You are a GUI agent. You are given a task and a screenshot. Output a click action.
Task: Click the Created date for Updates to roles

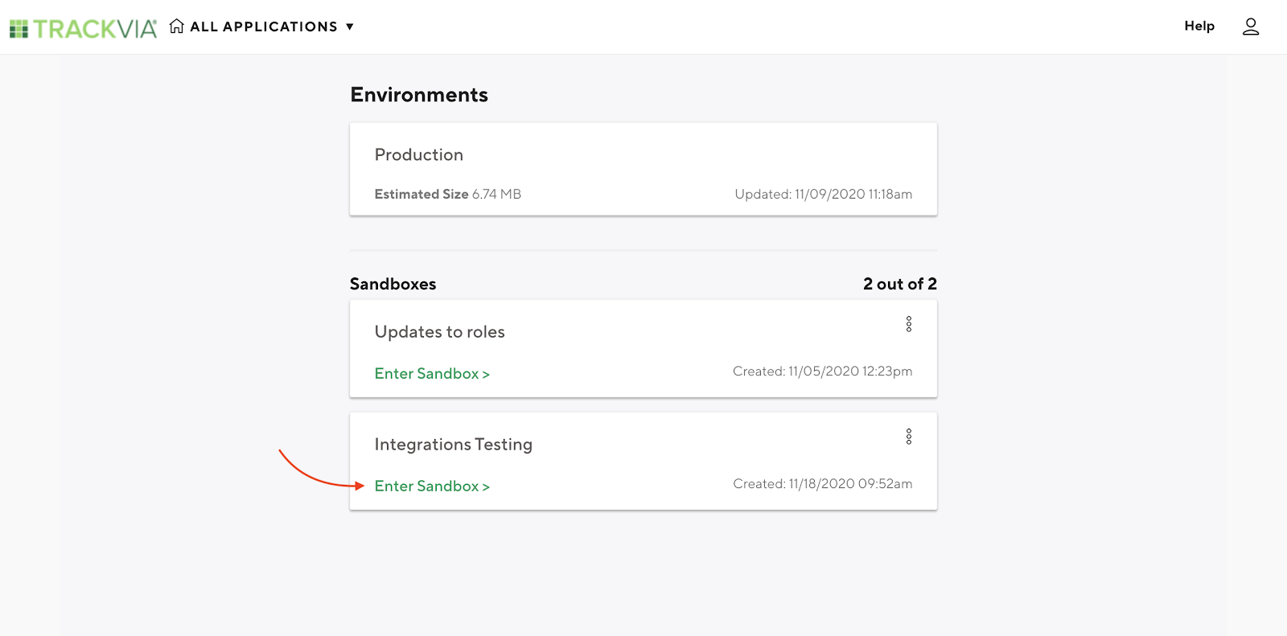pyautogui.click(x=822, y=371)
